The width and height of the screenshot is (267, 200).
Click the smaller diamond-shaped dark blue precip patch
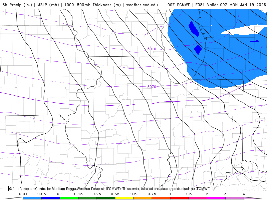coord(198,49)
